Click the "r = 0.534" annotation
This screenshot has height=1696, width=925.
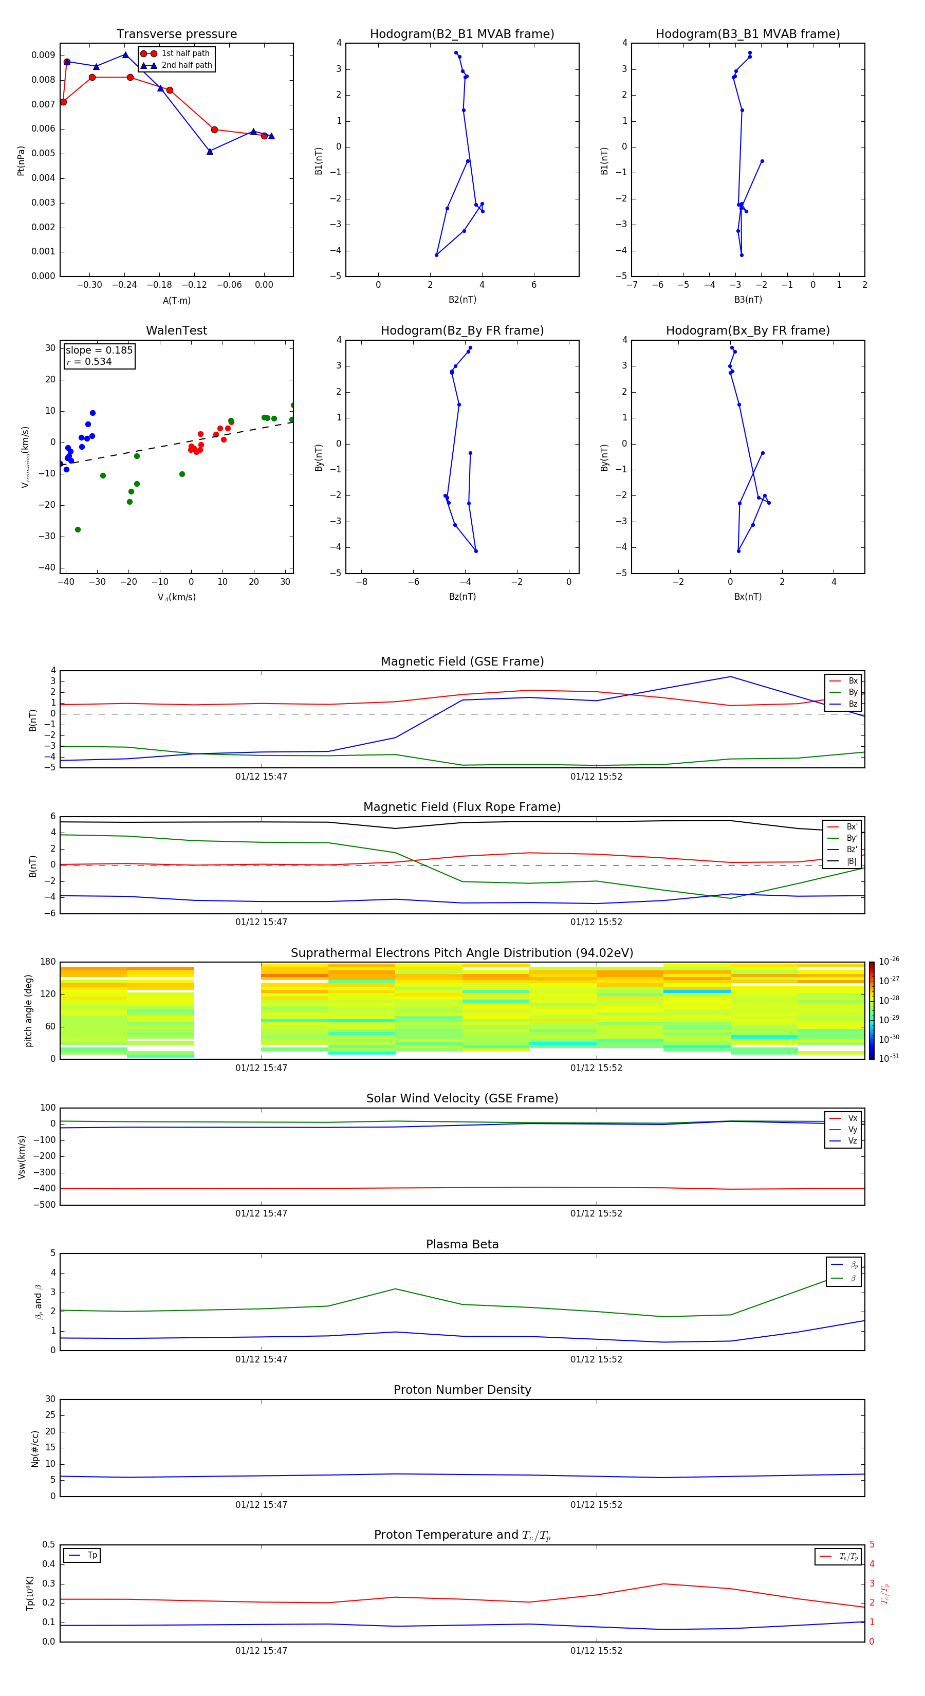tap(89, 362)
